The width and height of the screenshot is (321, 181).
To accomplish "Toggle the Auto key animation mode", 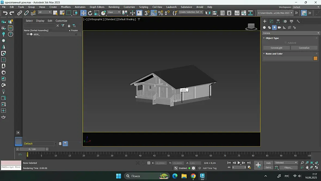I will [268, 163].
